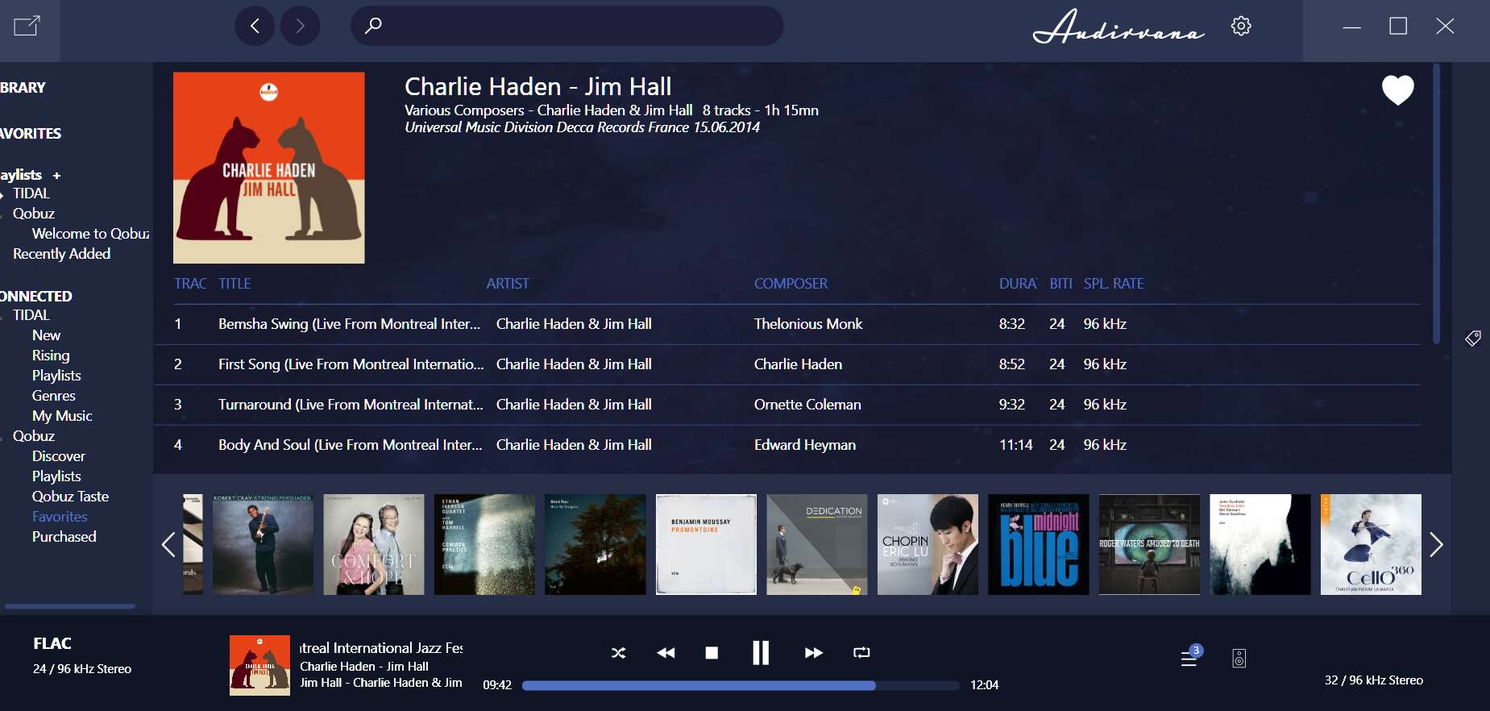Seek within the playback progress bar
The image size is (1490, 711).
pos(740,685)
